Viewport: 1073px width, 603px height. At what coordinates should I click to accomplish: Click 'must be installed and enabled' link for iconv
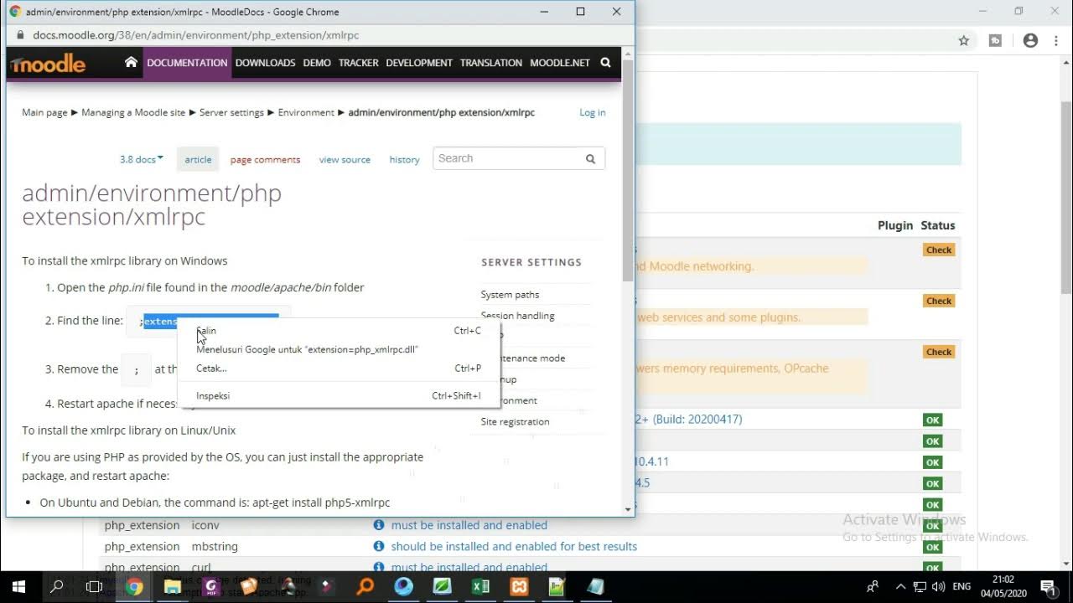click(469, 525)
